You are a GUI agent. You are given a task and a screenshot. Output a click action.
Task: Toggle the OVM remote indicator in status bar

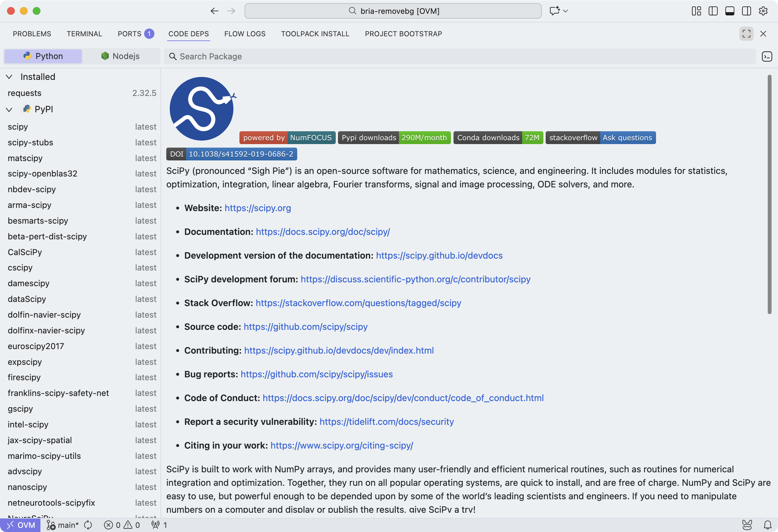[20, 525]
